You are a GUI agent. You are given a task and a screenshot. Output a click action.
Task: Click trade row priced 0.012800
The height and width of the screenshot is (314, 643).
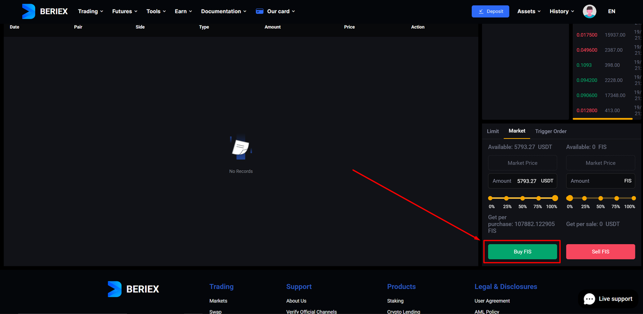[x=608, y=111]
